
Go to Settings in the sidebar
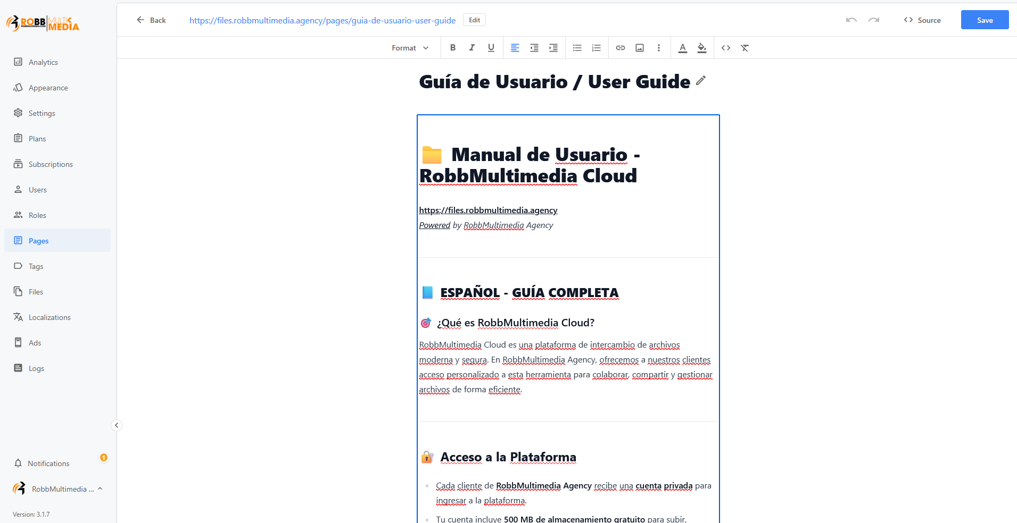(x=57, y=113)
